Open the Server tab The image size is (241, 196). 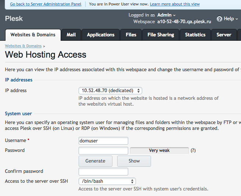[224, 35]
